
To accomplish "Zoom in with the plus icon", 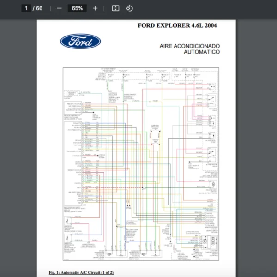I will [95, 8].
